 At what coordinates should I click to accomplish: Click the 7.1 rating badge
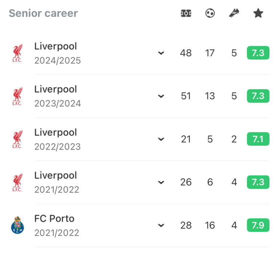(258, 139)
